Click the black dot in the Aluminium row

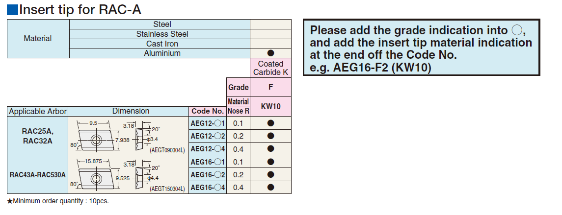pos(270,53)
